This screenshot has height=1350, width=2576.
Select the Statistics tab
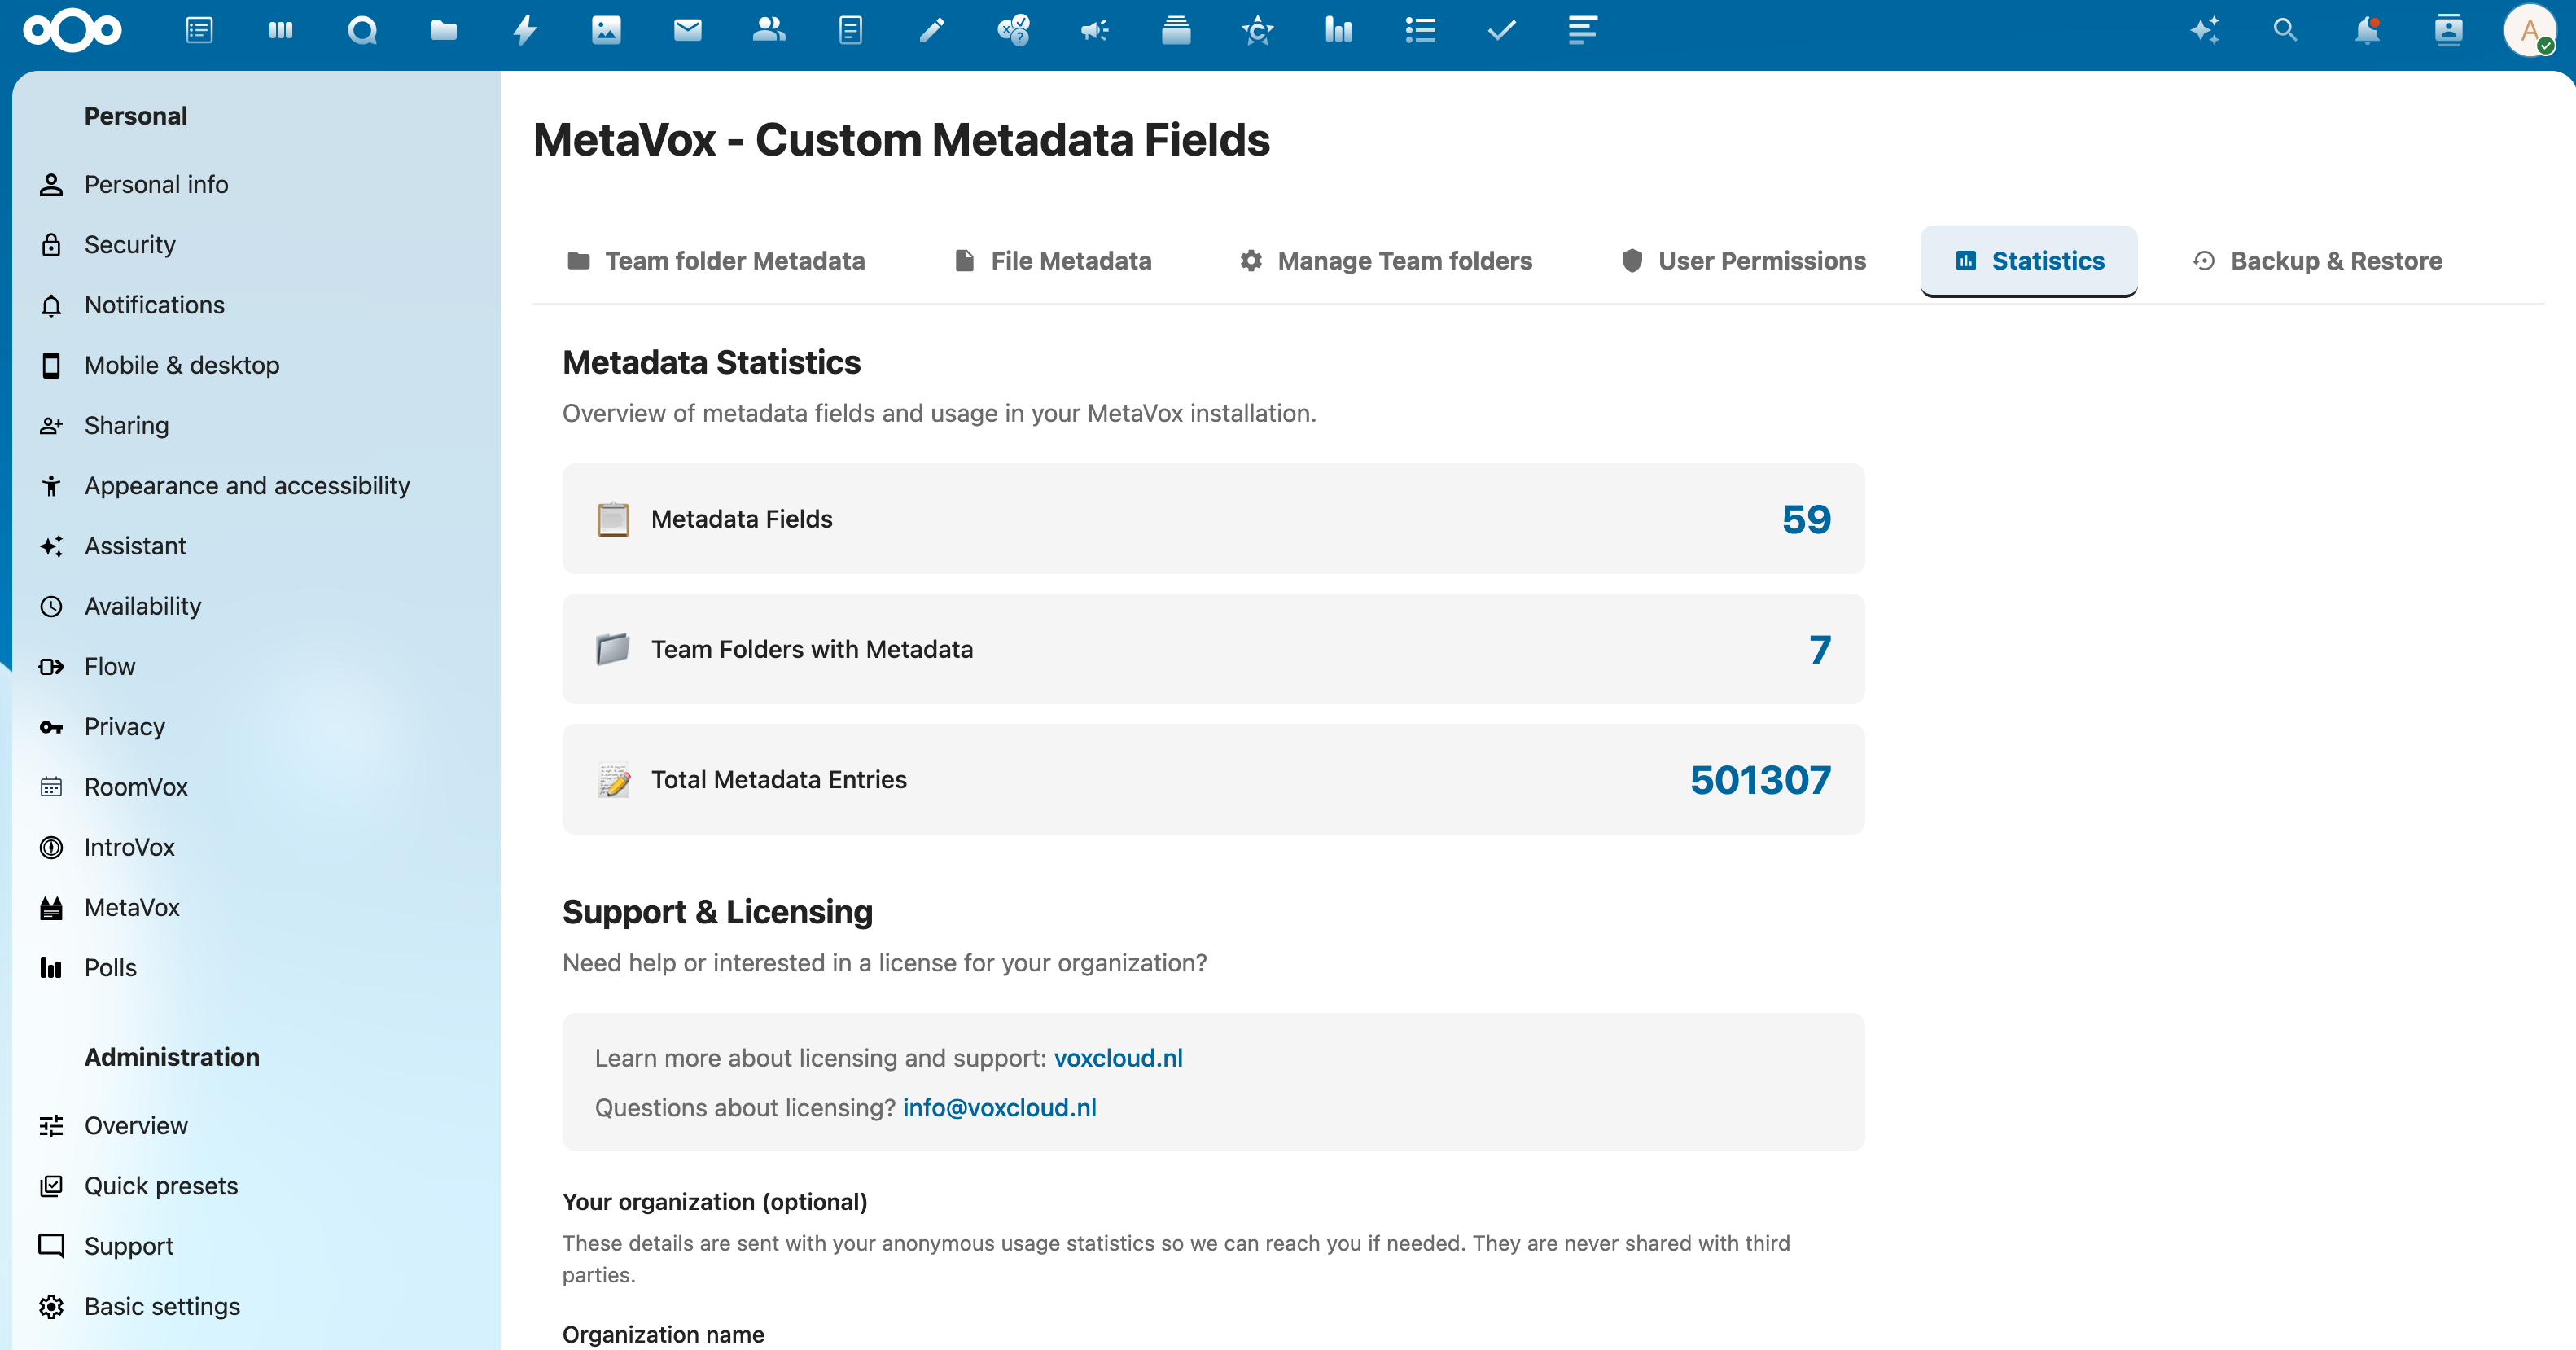coord(2029,261)
